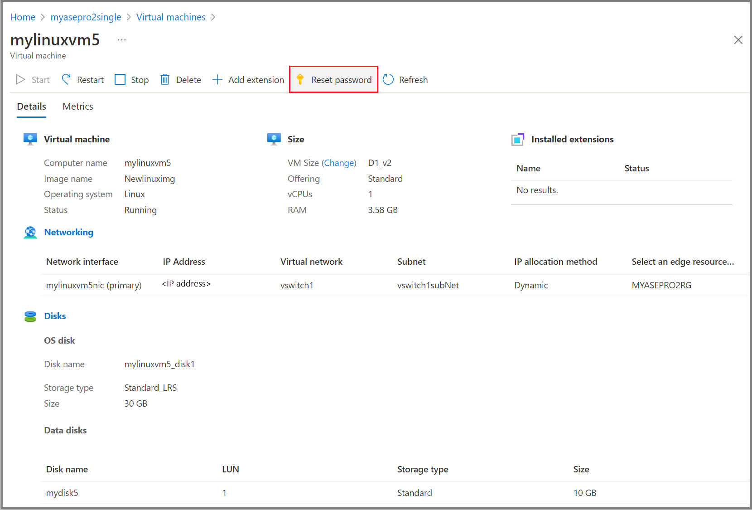Screen dimensions: 752x510
Task: Change the VM size via the Change link
Action: [x=339, y=163]
